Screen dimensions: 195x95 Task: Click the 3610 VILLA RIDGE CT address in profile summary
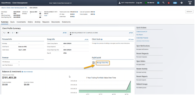point(84,33)
